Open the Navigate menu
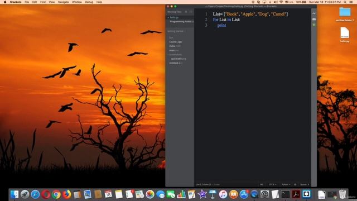This screenshot has width=357, height=201. point(63,2)
